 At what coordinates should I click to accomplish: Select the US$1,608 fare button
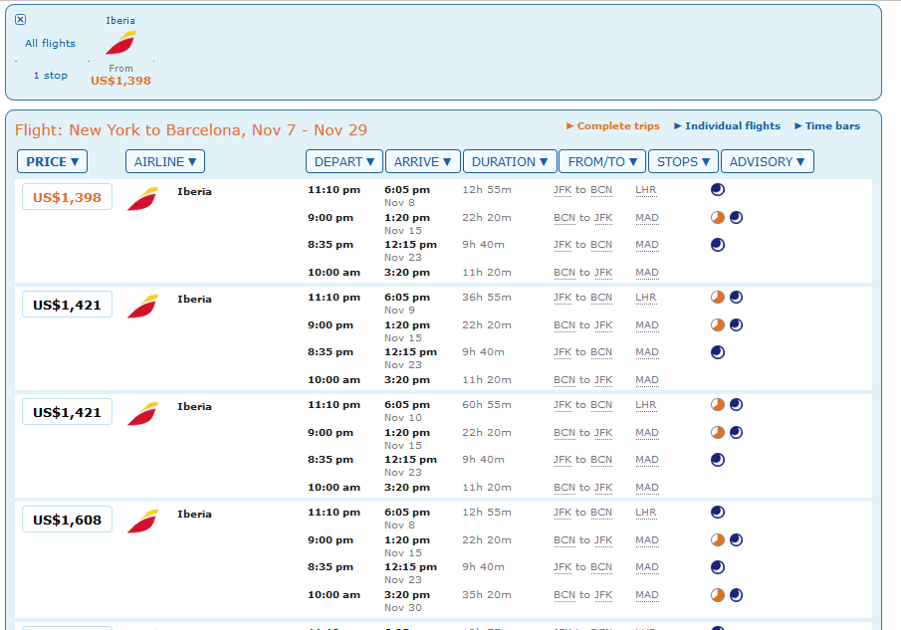click(68, 520)
